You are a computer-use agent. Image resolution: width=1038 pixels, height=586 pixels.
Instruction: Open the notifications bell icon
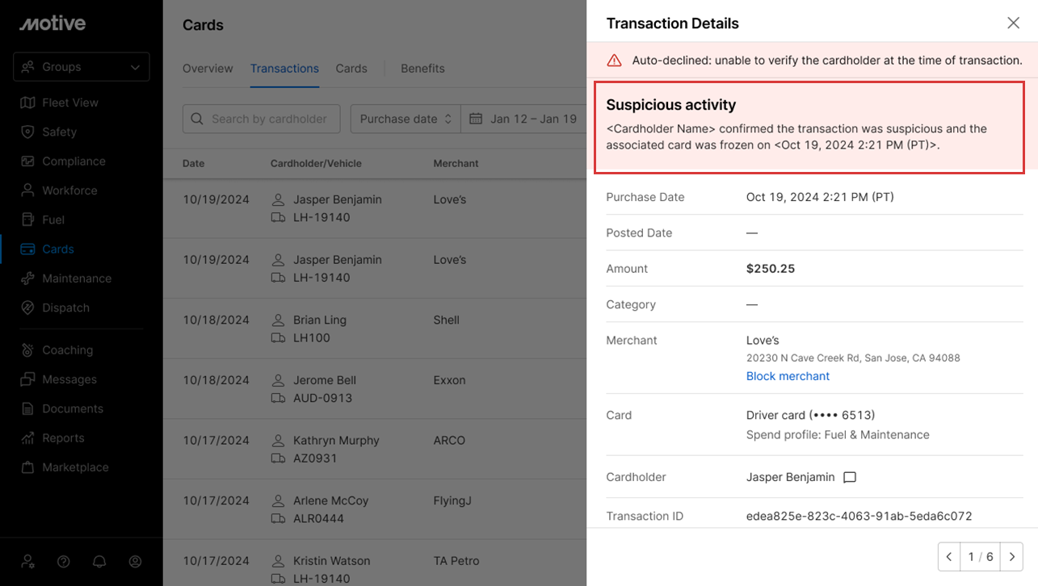pos(99,561)
